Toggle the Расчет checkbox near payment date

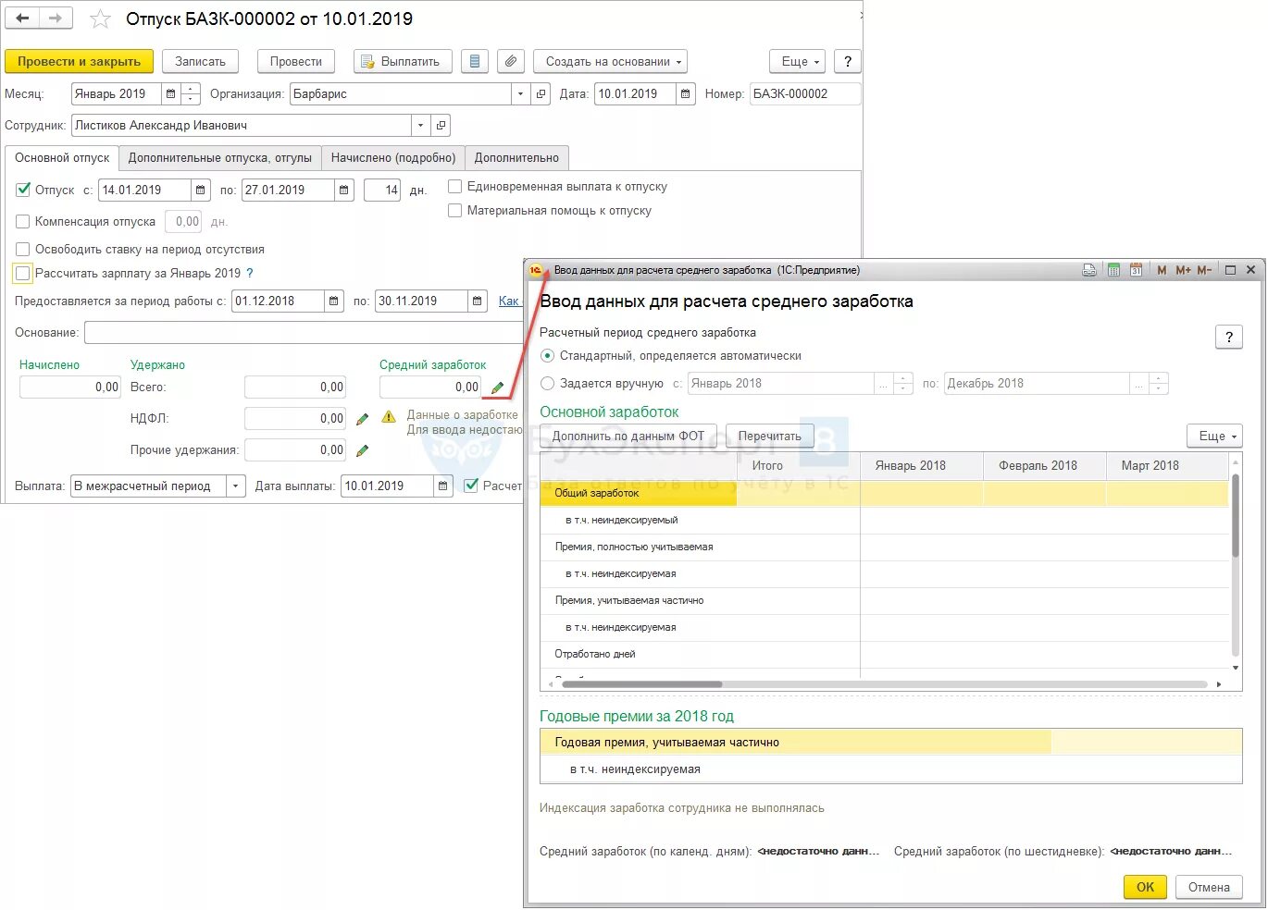(x=471, y=486)
